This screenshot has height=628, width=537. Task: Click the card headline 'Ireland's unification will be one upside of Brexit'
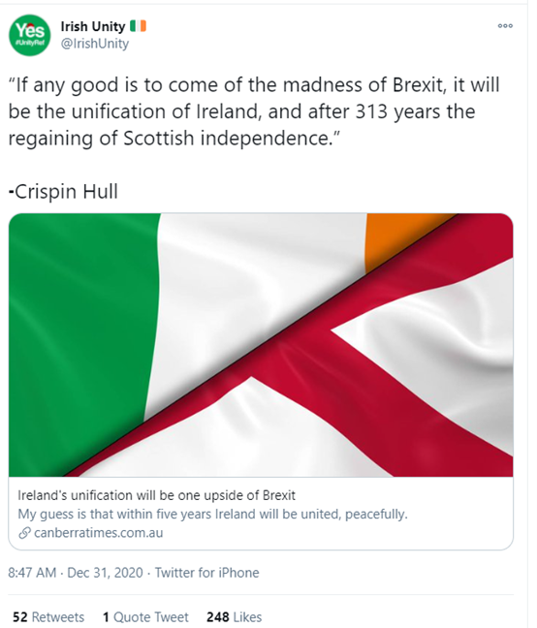point(157,495)
